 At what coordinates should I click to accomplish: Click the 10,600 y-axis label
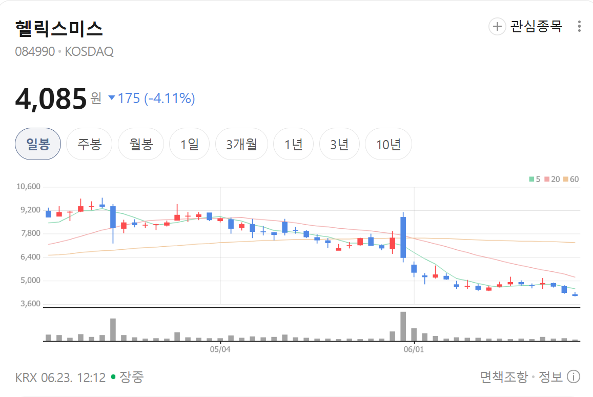click(x=28, y=187)
